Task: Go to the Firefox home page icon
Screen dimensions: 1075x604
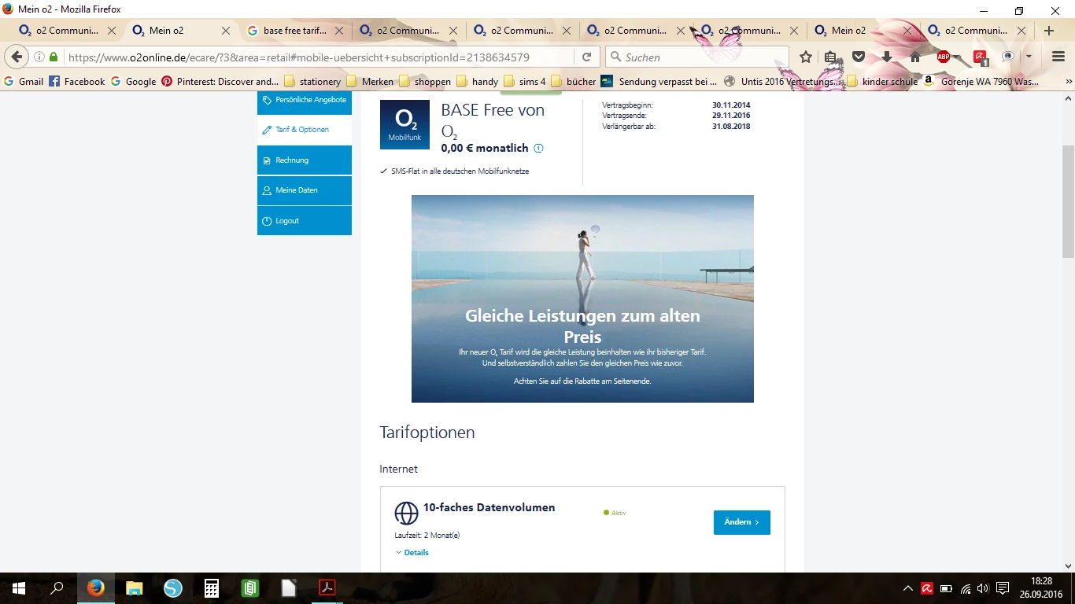Action: 914,57
